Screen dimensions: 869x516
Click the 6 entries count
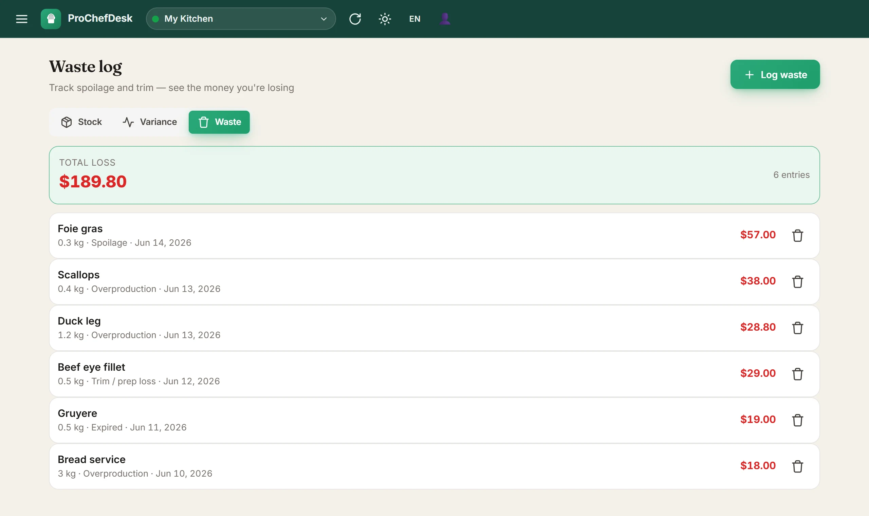coord(791,175)
